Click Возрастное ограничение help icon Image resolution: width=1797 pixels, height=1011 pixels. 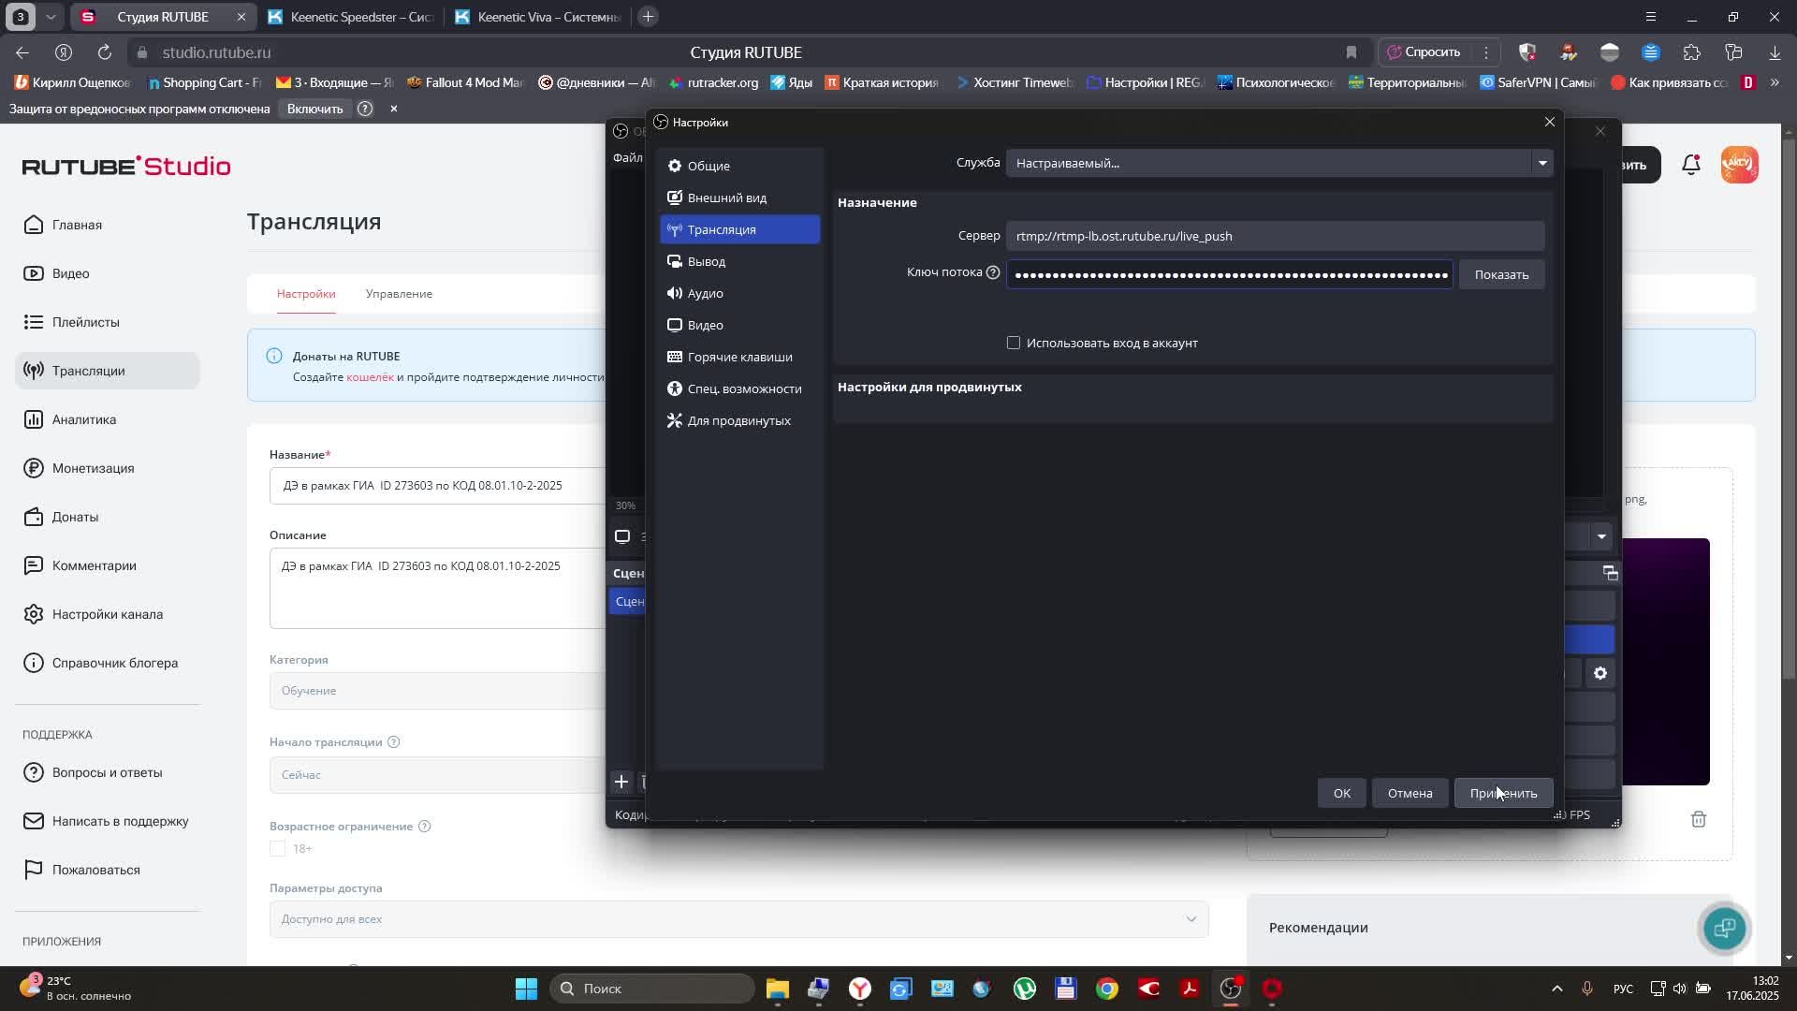coord(424,827)
